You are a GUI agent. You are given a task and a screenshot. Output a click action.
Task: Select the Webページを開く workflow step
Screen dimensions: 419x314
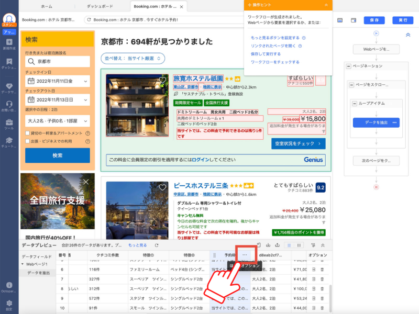376,49
